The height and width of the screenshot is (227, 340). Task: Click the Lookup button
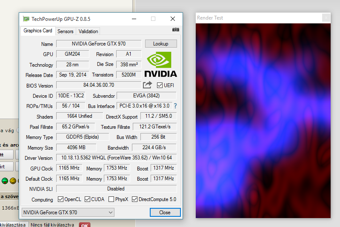coord(161,44)
